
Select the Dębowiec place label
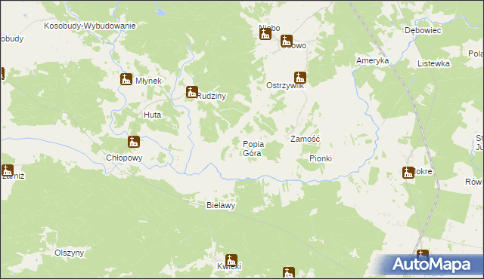pyautogui.click(x=423, y=30)
